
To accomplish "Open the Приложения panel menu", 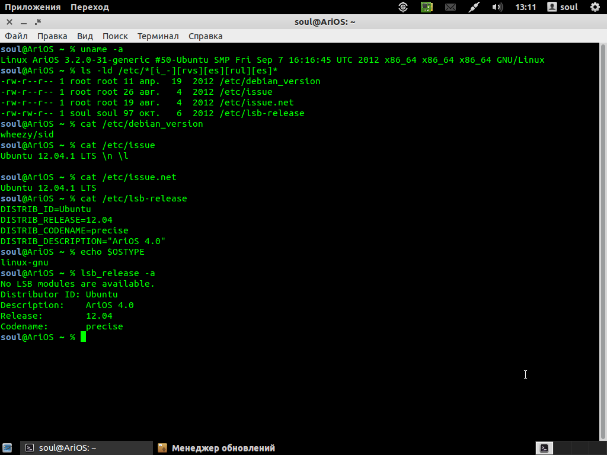I will point(33,7).
